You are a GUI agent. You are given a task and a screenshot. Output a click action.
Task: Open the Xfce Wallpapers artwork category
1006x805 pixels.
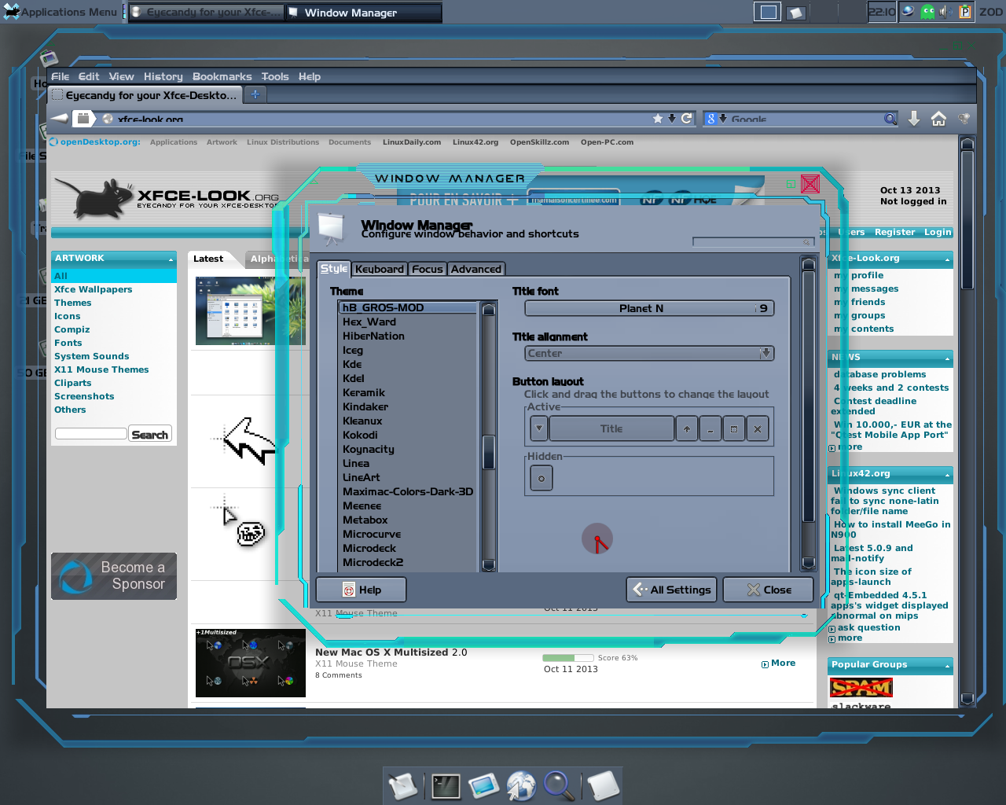94,289
